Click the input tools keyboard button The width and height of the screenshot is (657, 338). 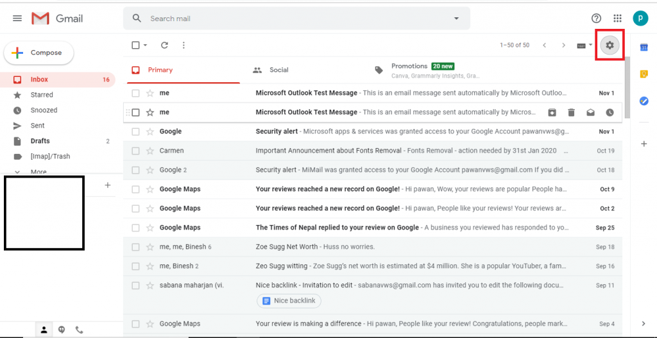tap(581, 46)
